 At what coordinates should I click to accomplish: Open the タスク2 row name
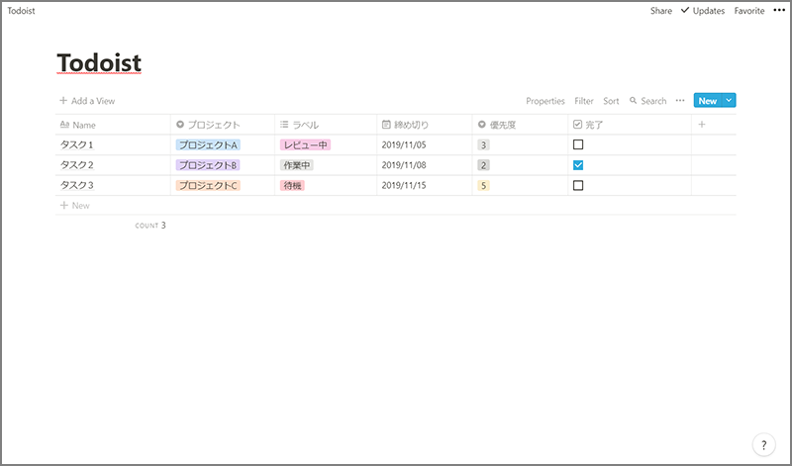pyautogui.click(x=77, y=165)
